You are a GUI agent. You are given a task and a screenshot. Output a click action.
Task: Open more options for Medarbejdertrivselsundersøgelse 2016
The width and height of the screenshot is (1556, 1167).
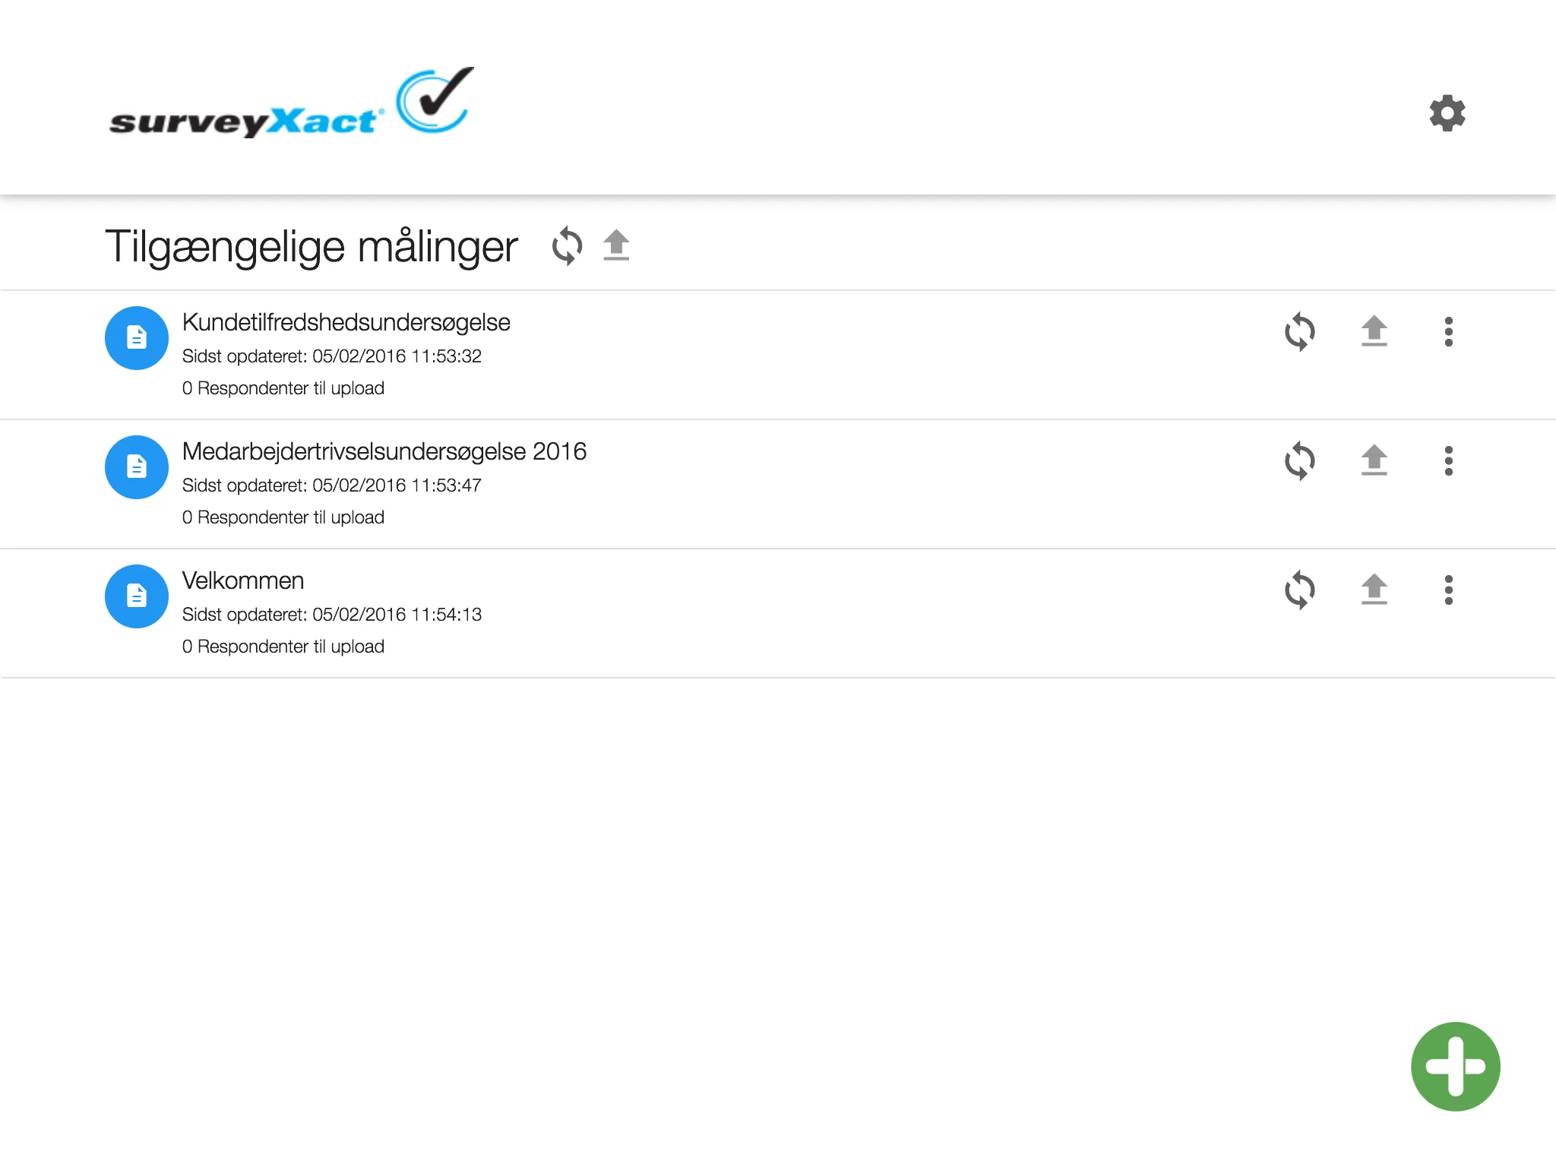coord(1450,460)
